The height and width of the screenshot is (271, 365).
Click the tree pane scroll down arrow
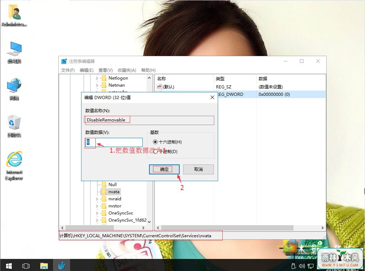point(149,222)
